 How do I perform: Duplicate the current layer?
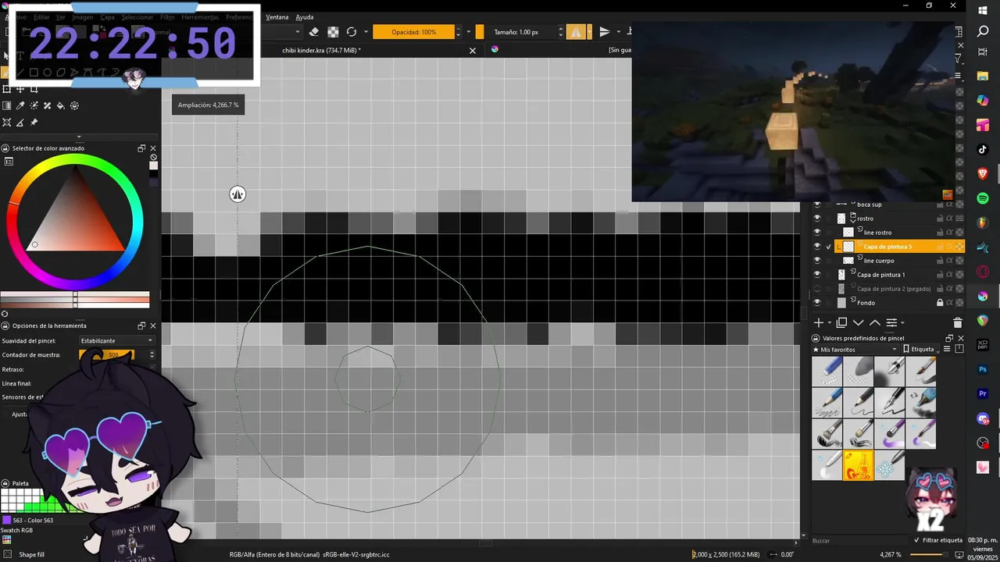(x=841, y=322)
